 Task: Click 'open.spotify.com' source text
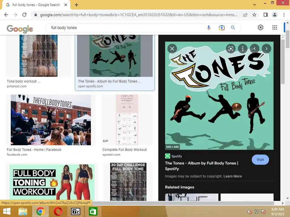(x=90, y=86)
